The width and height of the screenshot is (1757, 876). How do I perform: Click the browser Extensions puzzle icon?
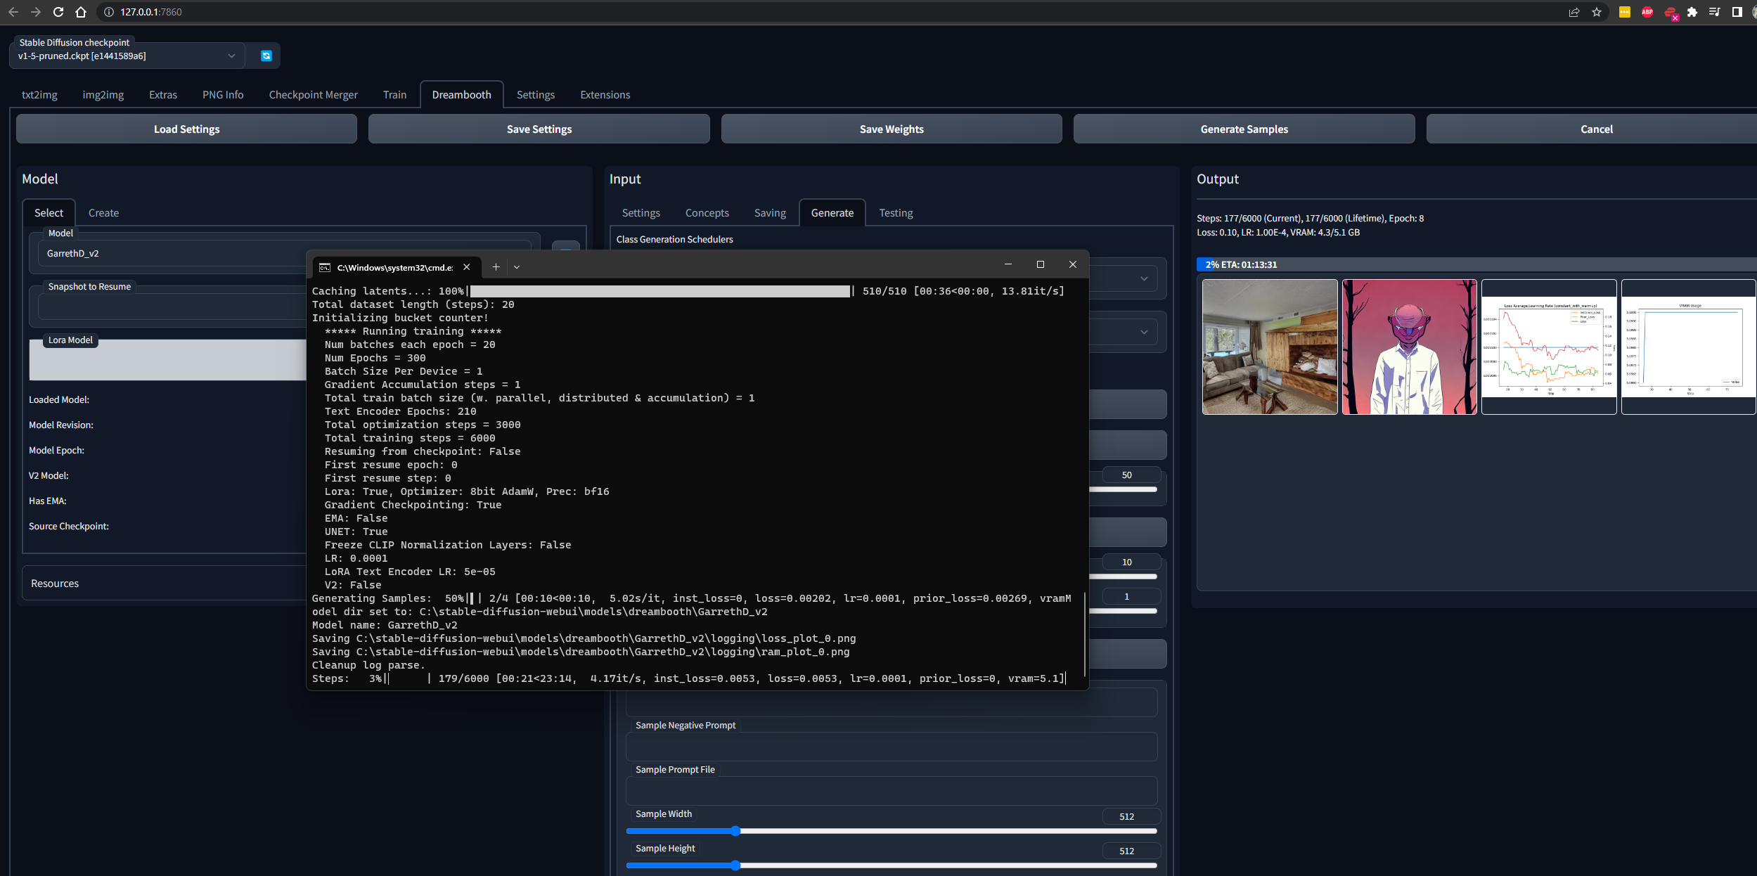coord(1692,12)
